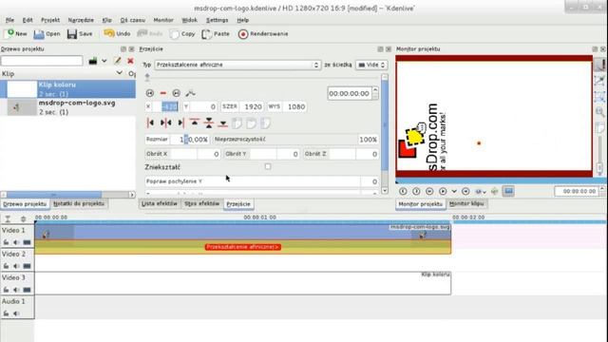
Task: Open the File menu
Action: (9, 20)
